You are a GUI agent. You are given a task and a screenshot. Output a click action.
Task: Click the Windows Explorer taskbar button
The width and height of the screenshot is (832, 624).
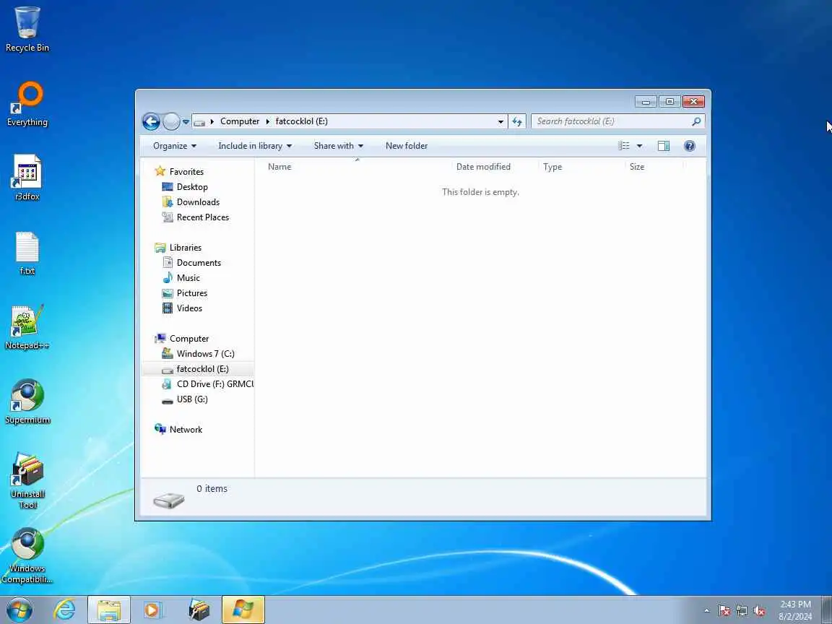point(109,610)
